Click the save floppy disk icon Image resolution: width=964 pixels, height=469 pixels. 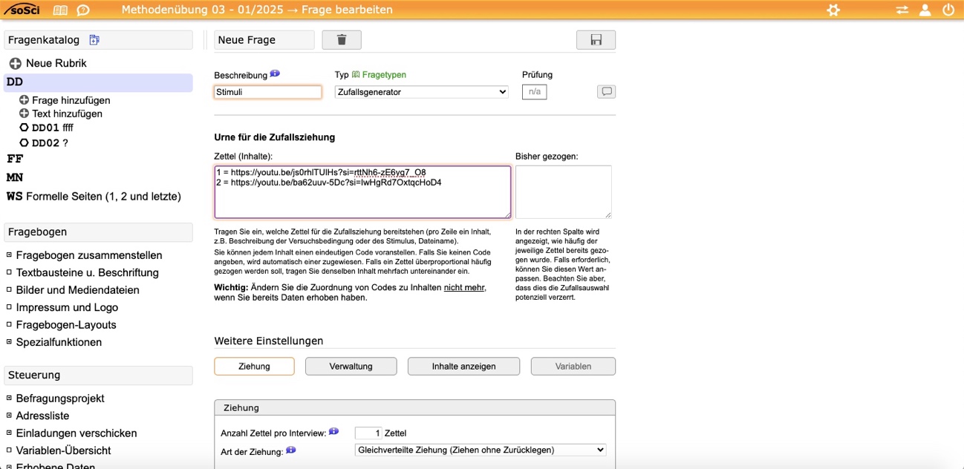[596, 40]
